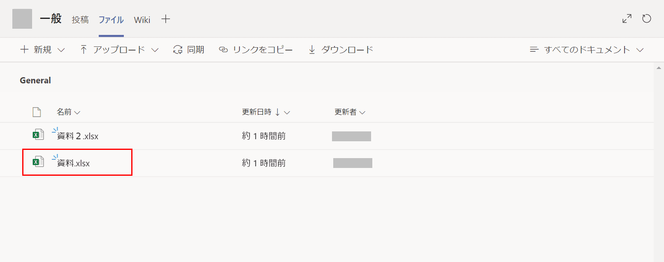Click リンクをコピー to copy the link
Image resolution: width=664 pixels, height=262 pixels.
255,50
